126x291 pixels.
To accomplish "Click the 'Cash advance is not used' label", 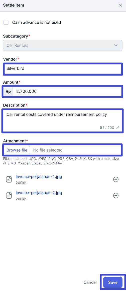I will 37,22.
